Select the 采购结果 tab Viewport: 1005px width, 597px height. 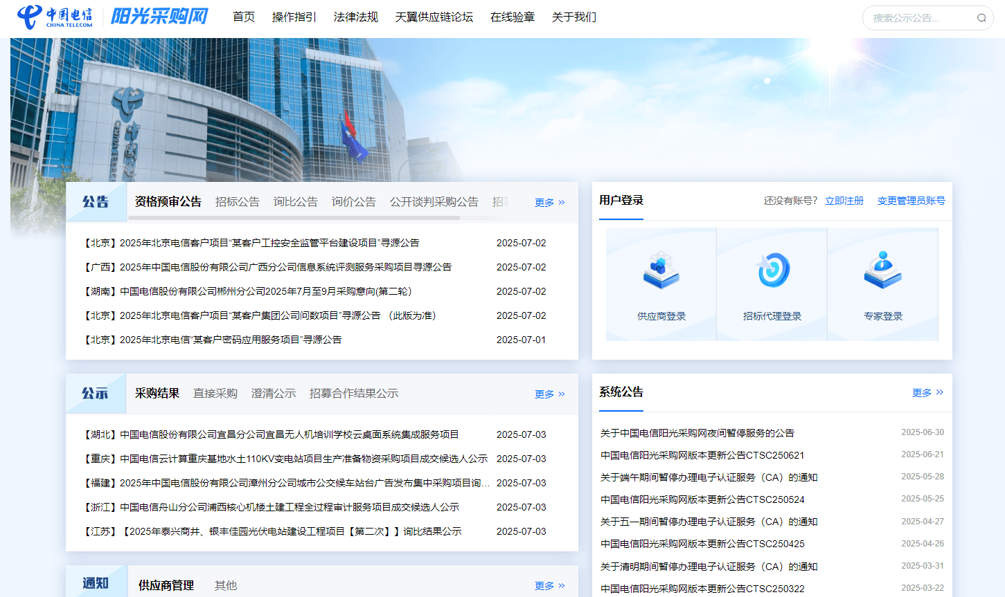[x=157, y=393]
